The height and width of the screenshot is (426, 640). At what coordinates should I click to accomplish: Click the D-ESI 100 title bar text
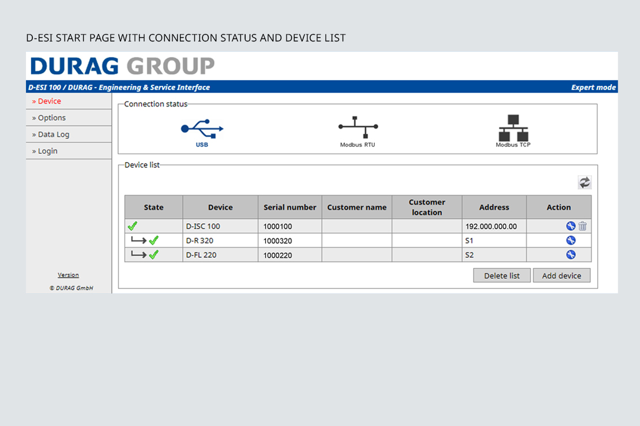click(x=119, y=88)
